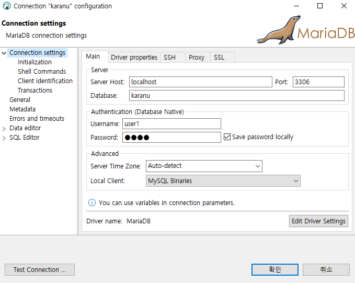Click the Edit Driver Settings button
The image size is (355, 283).
tap(318, 221)
